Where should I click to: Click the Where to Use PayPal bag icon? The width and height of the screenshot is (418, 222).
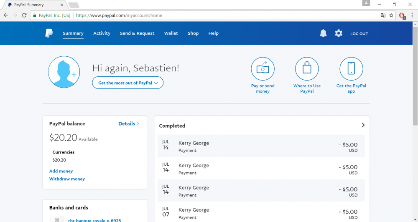coord(307,69)
